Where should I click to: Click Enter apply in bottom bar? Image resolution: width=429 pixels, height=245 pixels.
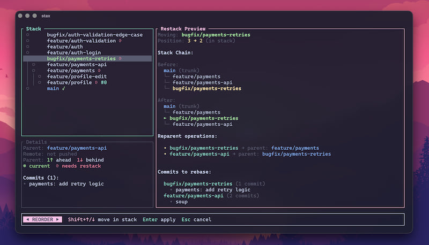159,219
